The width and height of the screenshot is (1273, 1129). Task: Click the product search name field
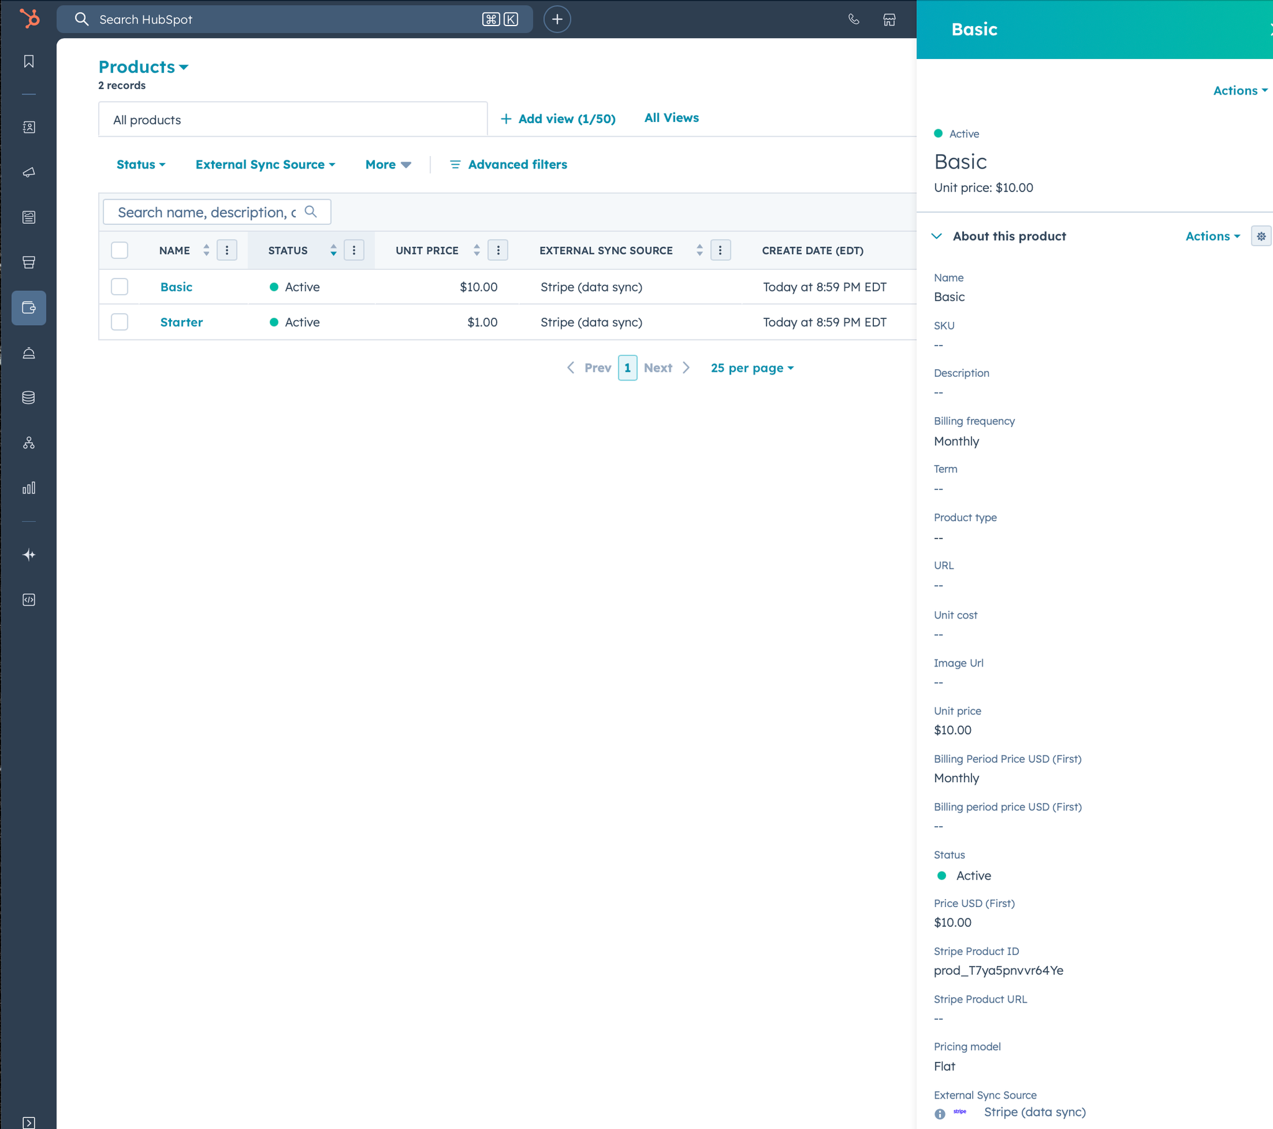207,213
